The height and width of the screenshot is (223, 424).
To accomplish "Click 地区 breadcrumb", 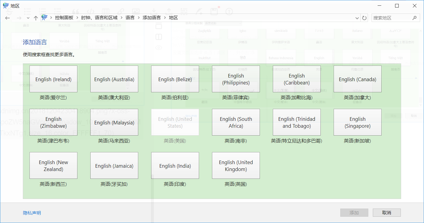I will [173, 18].
